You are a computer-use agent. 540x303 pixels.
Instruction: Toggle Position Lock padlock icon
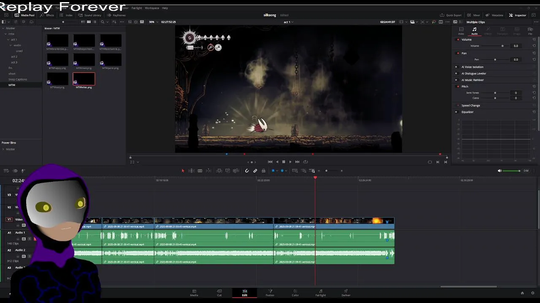pyautogui.click(x=264, y=171)
